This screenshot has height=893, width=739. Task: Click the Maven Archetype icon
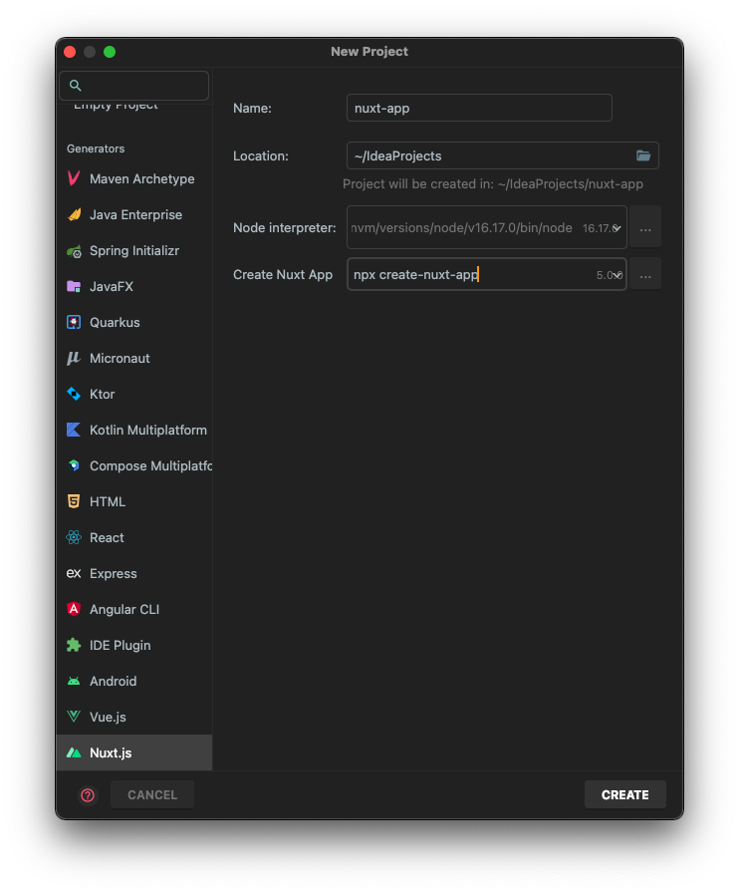[x=74, y=178]
